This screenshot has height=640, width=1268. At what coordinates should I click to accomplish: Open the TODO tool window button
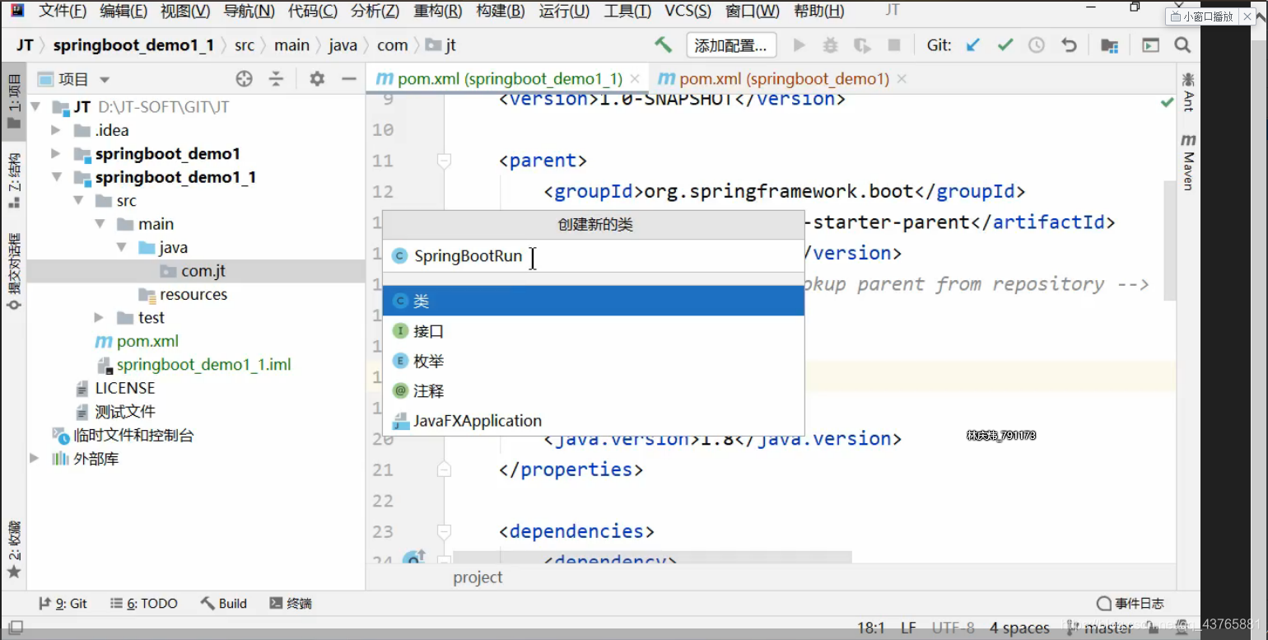[x=144, y=604]
